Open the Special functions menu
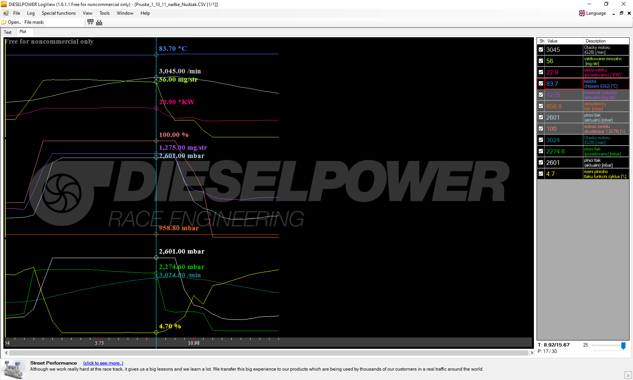Screen dimensions: 633x380 (x=58, y=13)
